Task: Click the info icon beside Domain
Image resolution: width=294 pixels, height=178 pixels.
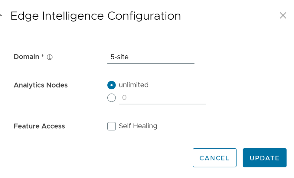Action: 50,57
